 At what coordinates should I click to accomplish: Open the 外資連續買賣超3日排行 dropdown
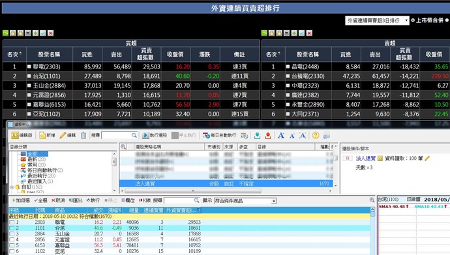tap(377, 20)
